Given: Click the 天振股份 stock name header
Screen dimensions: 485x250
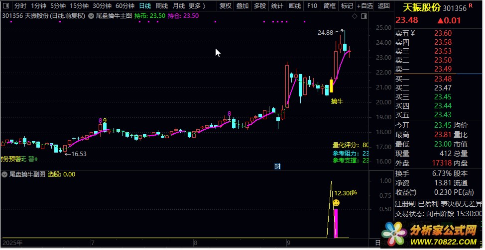Looking at the screenshot, I should pyautogui.click(x=422, y=8).
